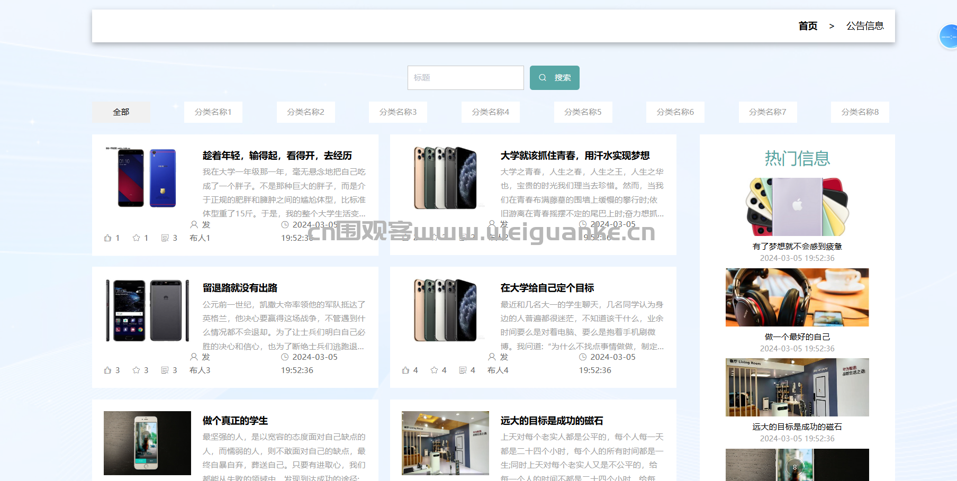Screen dimensions: 957x481
Task: Switch to 分类名称1 category
Action: 213,112
